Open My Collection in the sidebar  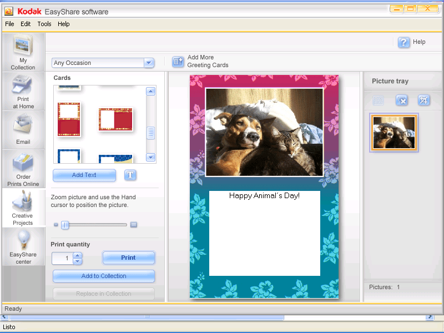23,52
